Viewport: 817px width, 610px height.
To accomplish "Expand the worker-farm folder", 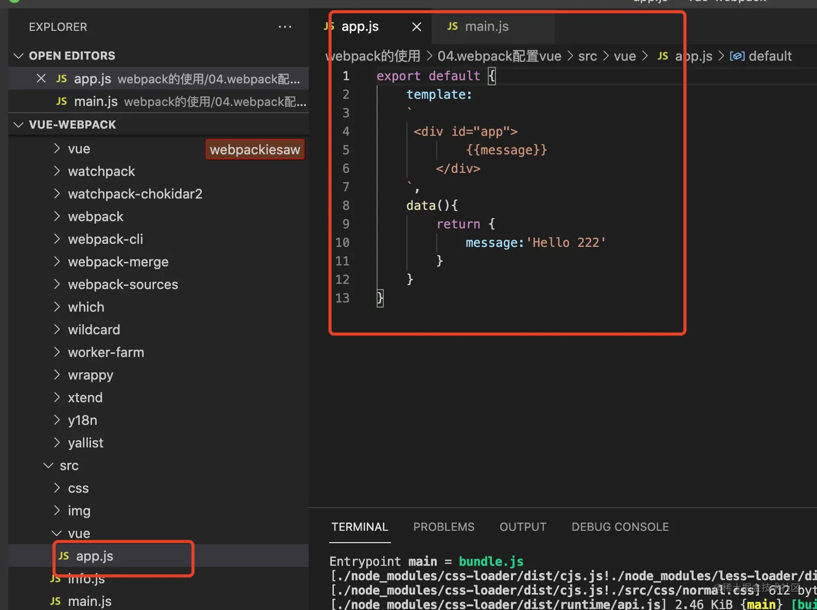I will pos(57,352).
